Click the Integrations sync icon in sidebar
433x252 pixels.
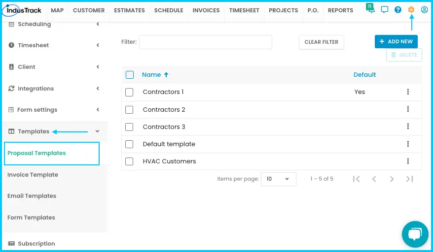pos(11,89)
